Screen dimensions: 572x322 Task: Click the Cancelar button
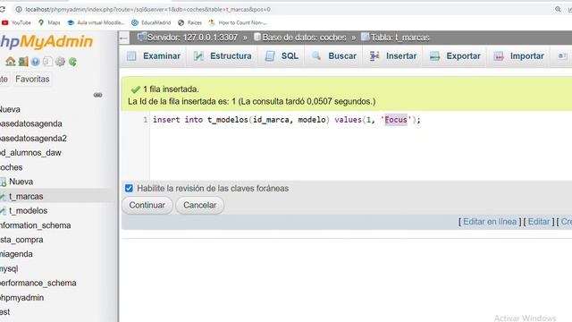(x=199, y=205)
